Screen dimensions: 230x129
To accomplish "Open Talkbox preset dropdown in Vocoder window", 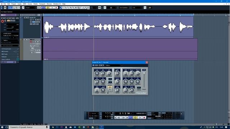I will tap(113, 65).
